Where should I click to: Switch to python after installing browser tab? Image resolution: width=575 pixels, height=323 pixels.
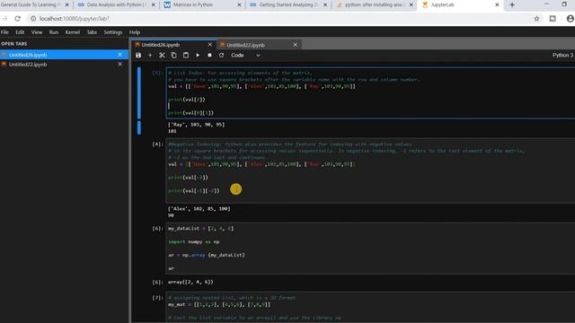coord(374,4)
